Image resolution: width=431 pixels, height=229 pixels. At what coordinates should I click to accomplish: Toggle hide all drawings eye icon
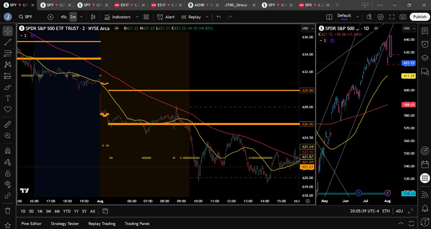pyautogui.click(x=8, y=184)
